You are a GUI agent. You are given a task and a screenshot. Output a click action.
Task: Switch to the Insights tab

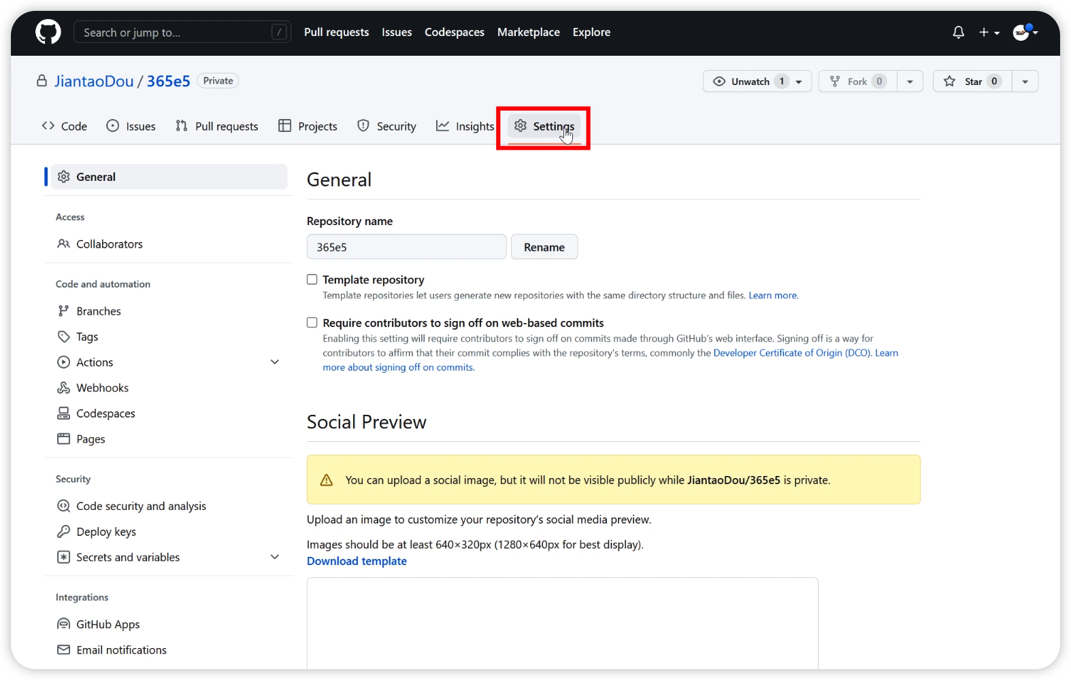coord(465,126)
